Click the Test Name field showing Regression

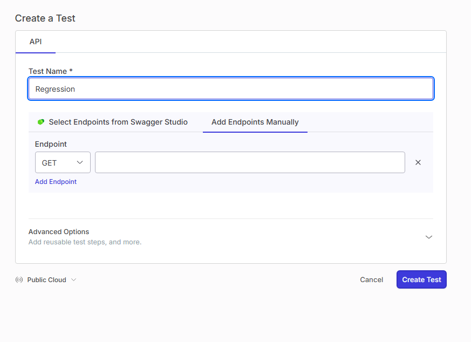(x=230, y=88)
